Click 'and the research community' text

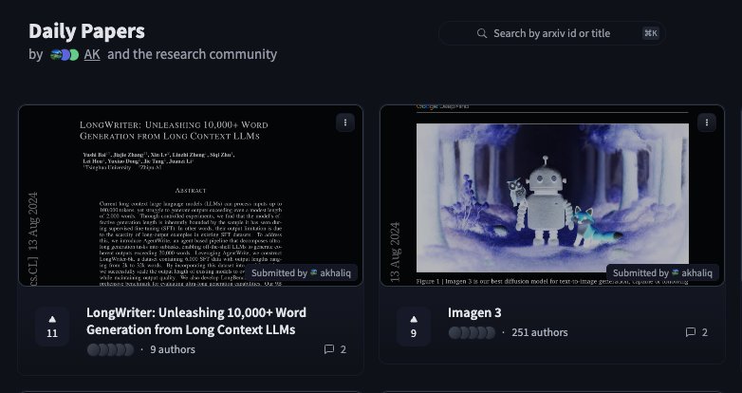(x=192, y=54)
